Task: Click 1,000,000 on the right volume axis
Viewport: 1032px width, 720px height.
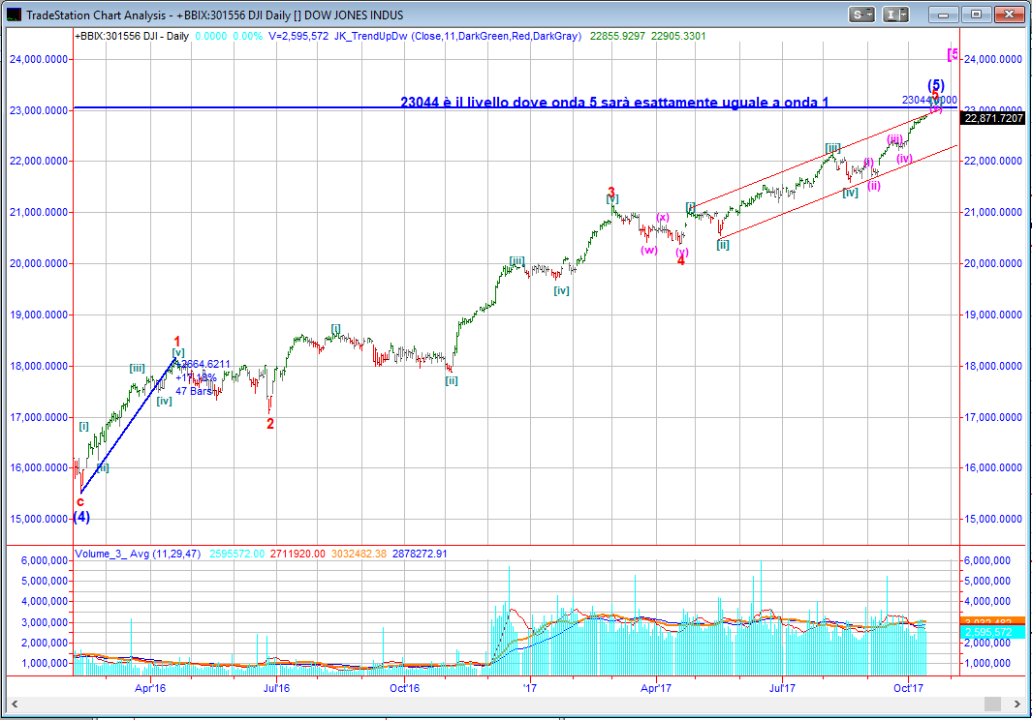Action: tap(987, 663)
